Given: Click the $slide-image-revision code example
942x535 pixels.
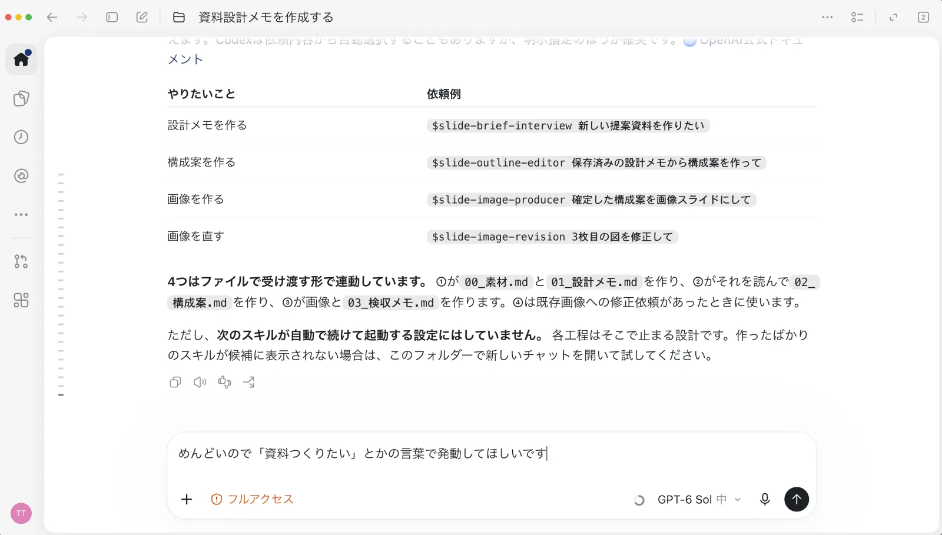Looking at the screenshot, I should point(552,237).
